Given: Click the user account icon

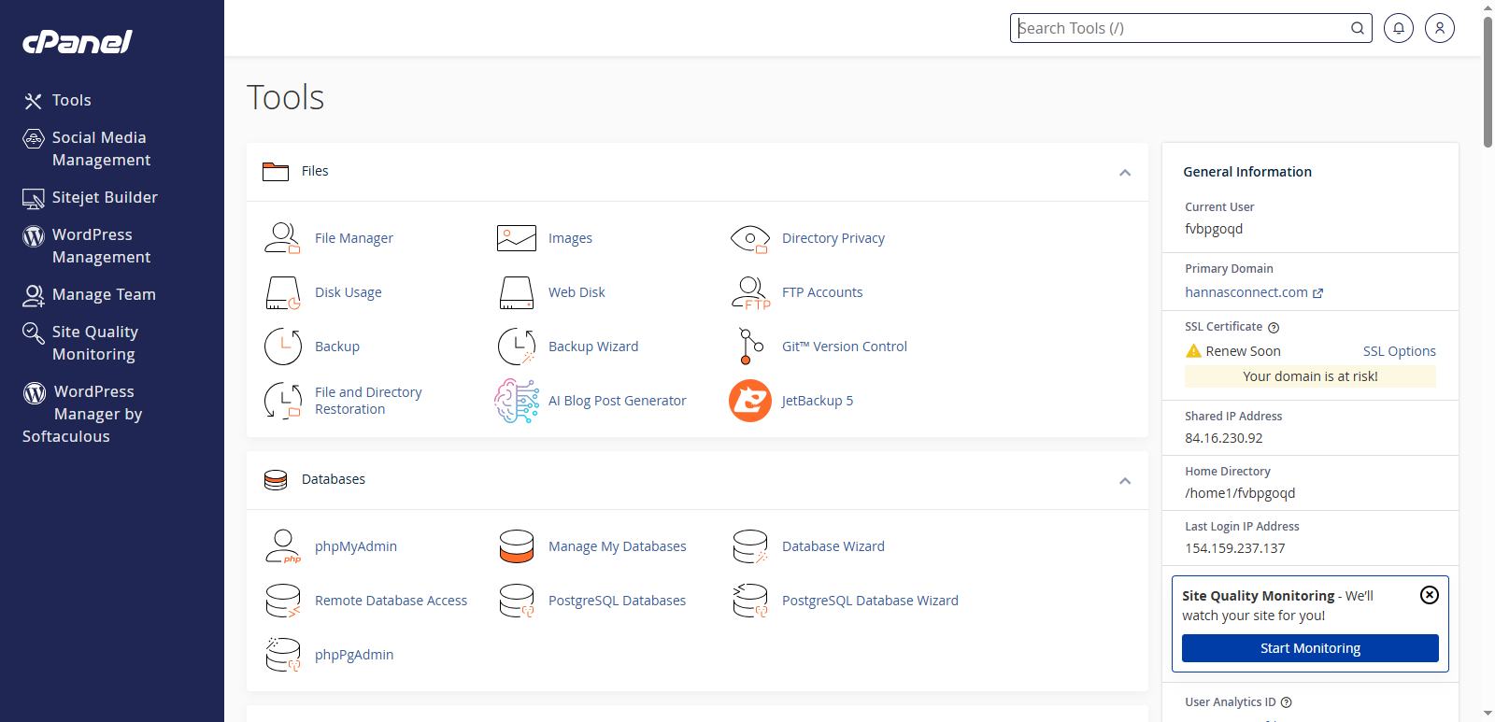Looking at the screenshot, I should (1439, 28).
